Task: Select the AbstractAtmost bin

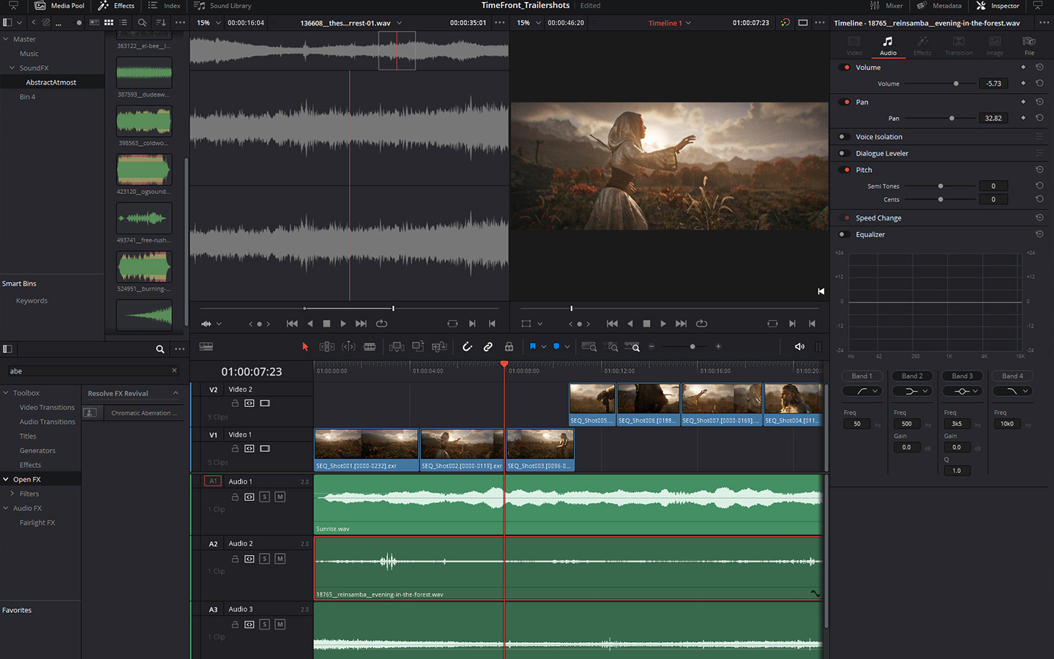Action: coord(51,83)
